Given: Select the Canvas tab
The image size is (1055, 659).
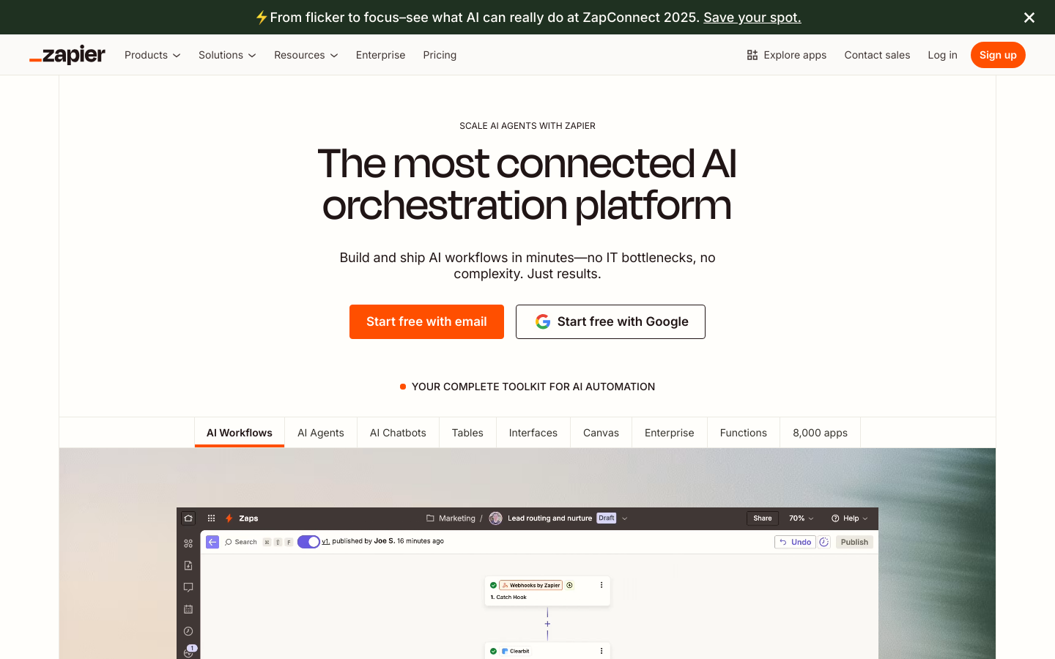Looking at the screenshot, I should [x=601, y=433].
